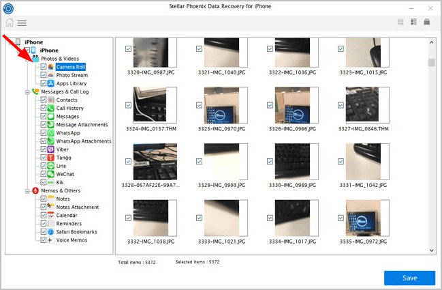Collapse the Memos & Others group

[27, 191]
